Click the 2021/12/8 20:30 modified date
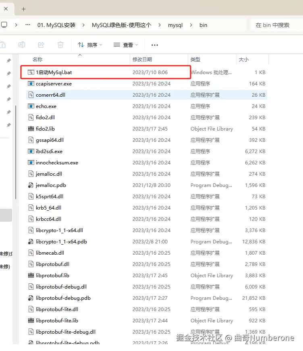Viewport: 303px width, 351px height. pos(151,185)
